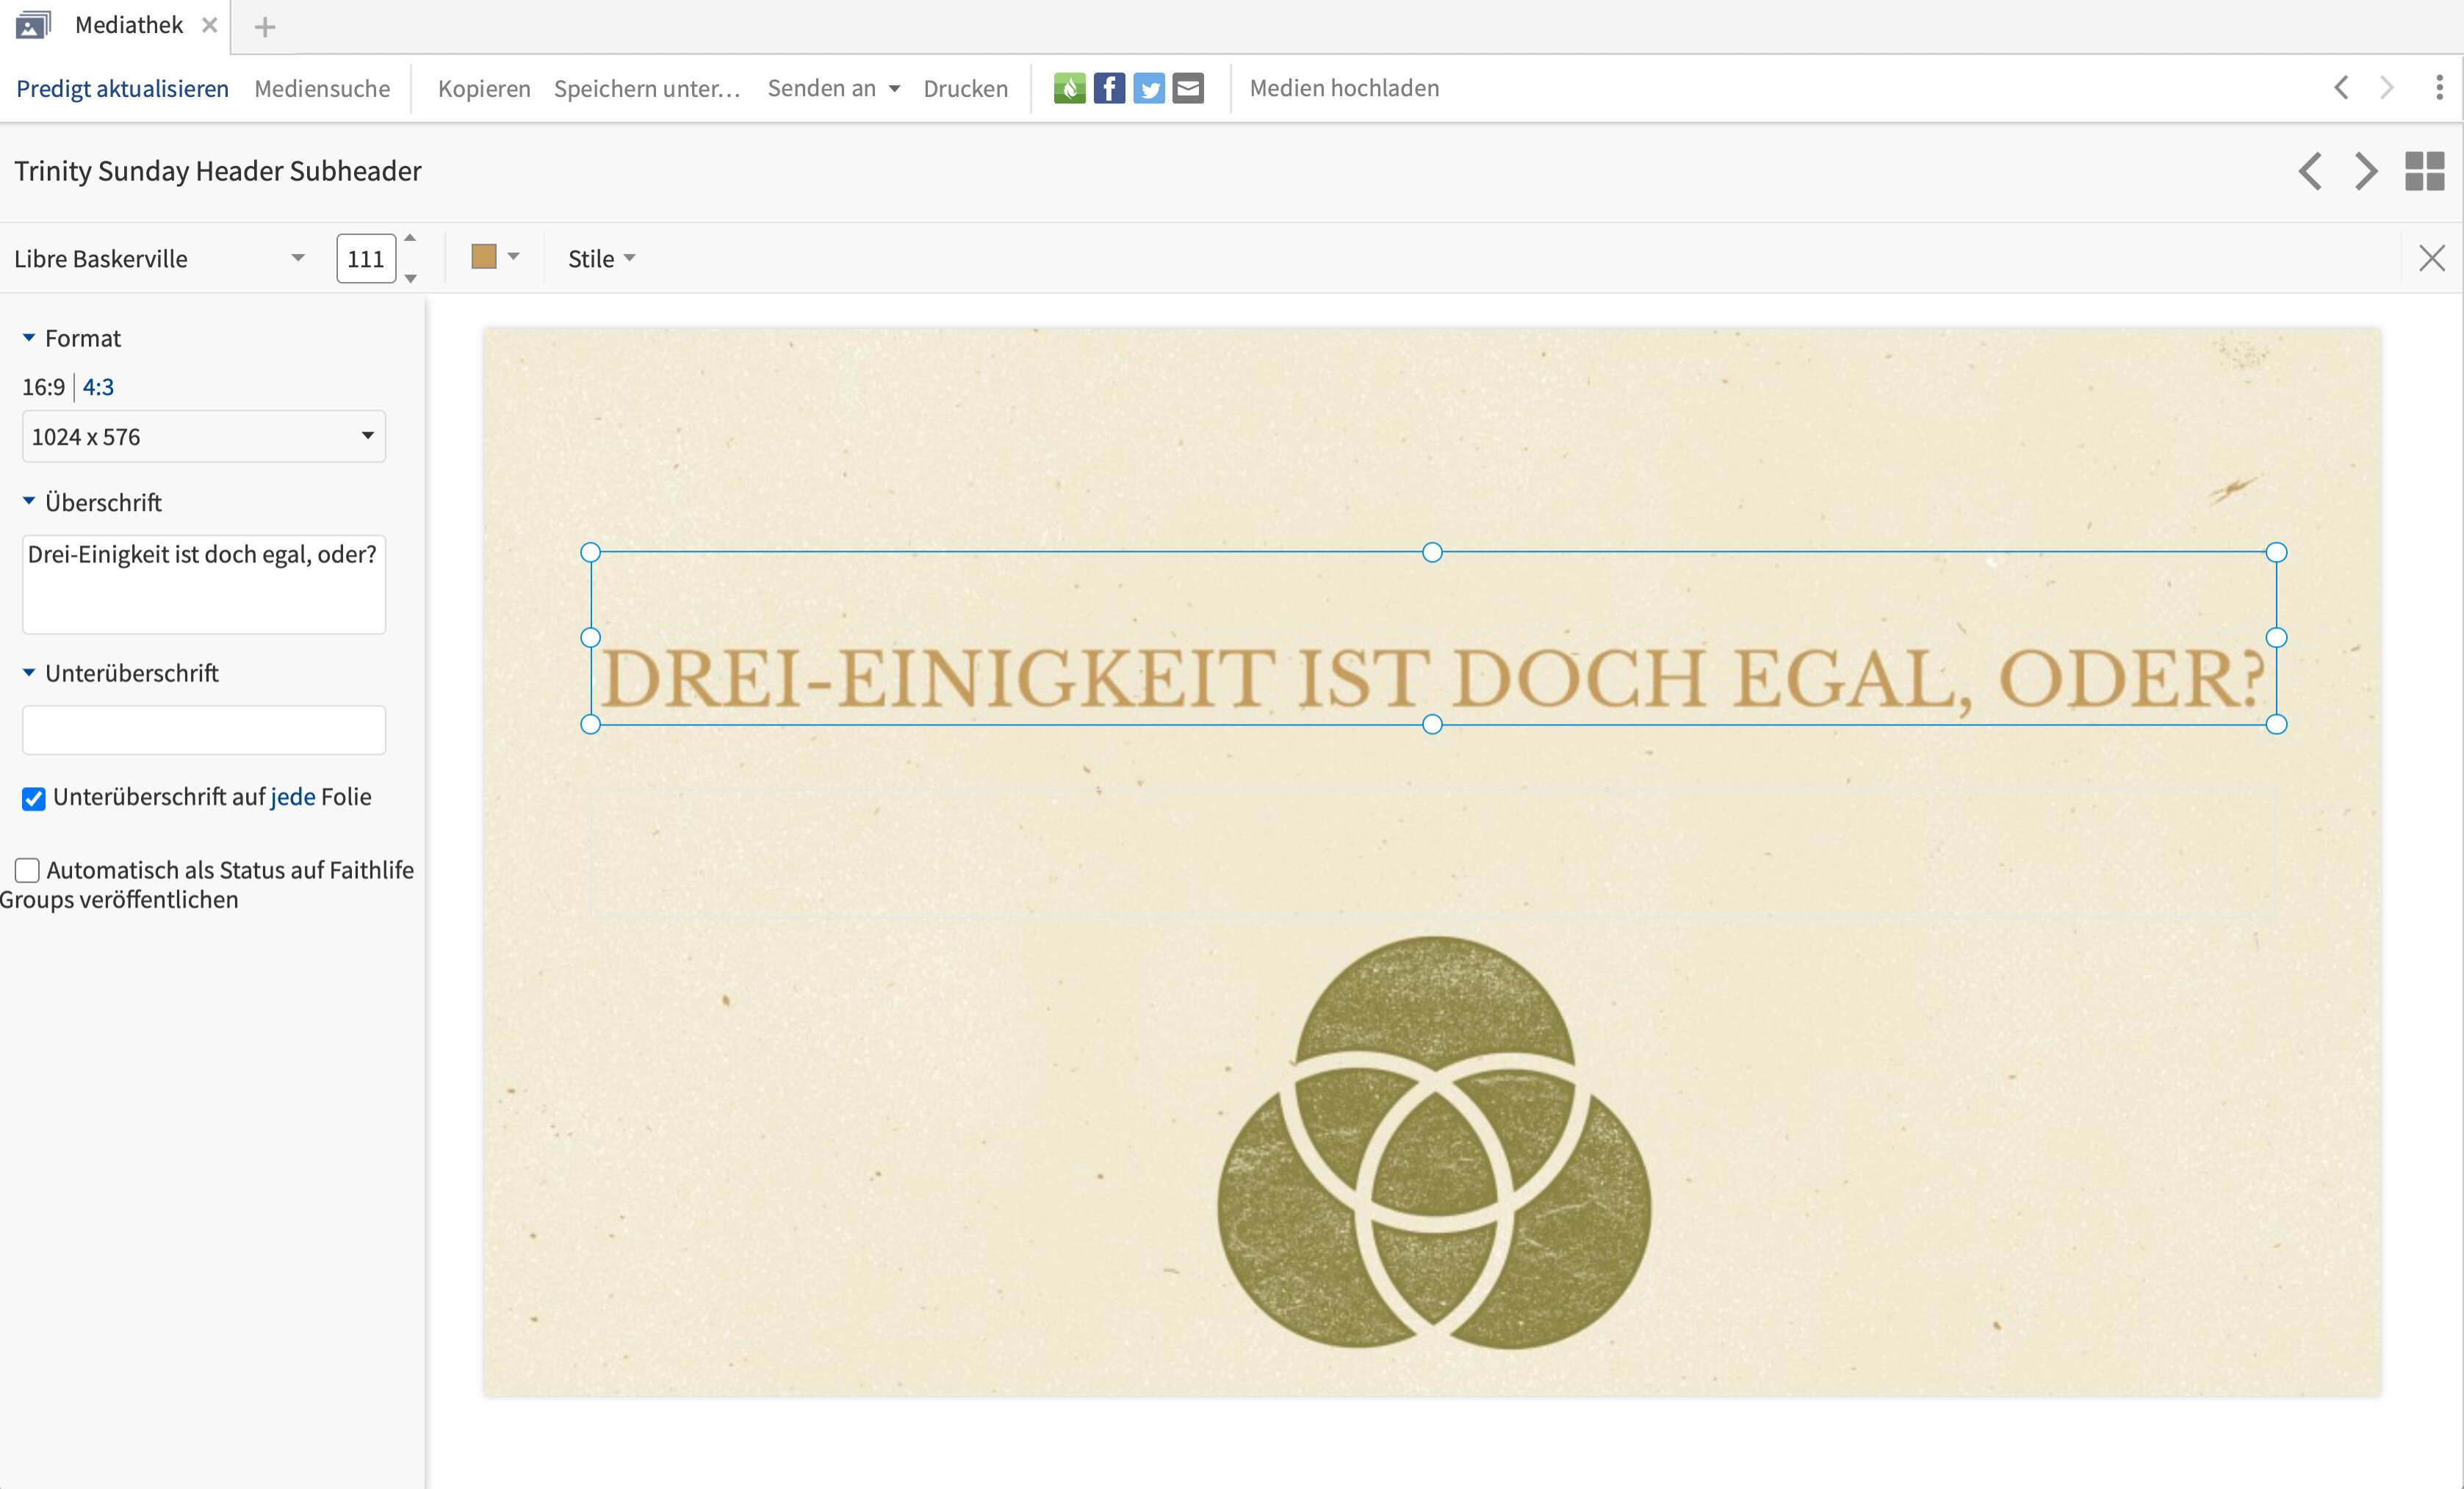
Task: Collapse the Format section
Action: pyautogui.click(x=29, y=338)
